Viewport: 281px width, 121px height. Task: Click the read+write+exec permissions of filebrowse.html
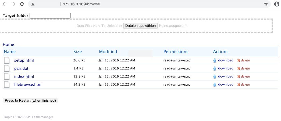pyautogui.click(x=177, y=85)
